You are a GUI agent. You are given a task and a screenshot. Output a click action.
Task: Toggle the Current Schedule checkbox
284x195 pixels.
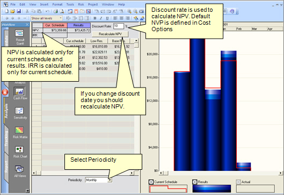pyautogui.click(x=151, y=182)
